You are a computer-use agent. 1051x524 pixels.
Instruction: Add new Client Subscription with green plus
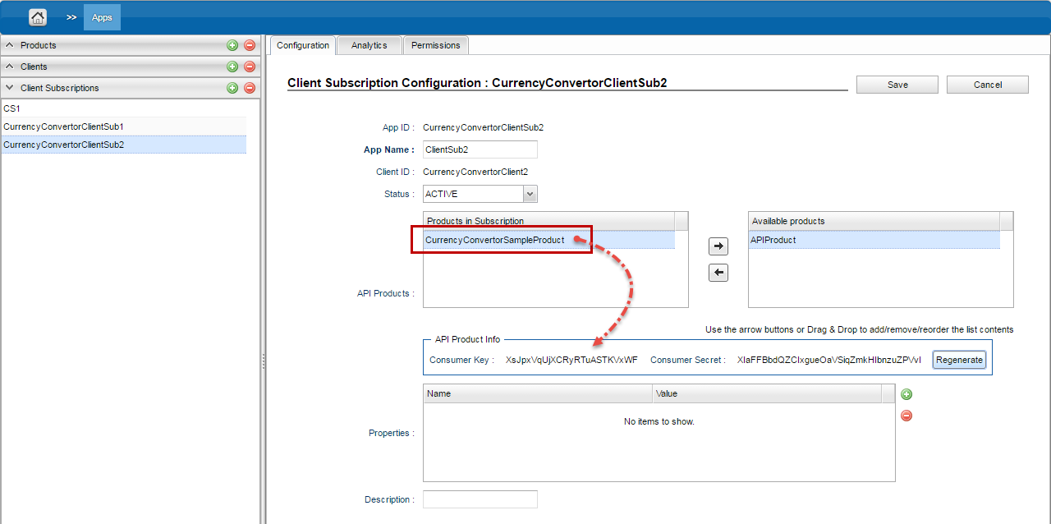click(232, 88)
